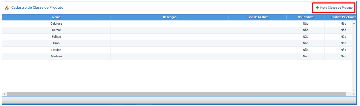Click Produto Paletizado Não in Folhas row
This screenshot has width=360, height=106.
point(343,37)
